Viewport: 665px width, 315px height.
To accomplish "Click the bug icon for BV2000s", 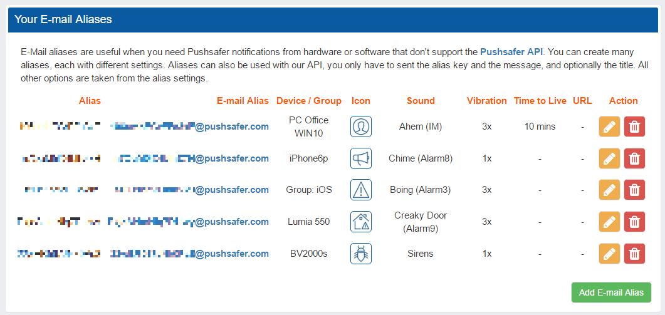I will click(361, 254).
